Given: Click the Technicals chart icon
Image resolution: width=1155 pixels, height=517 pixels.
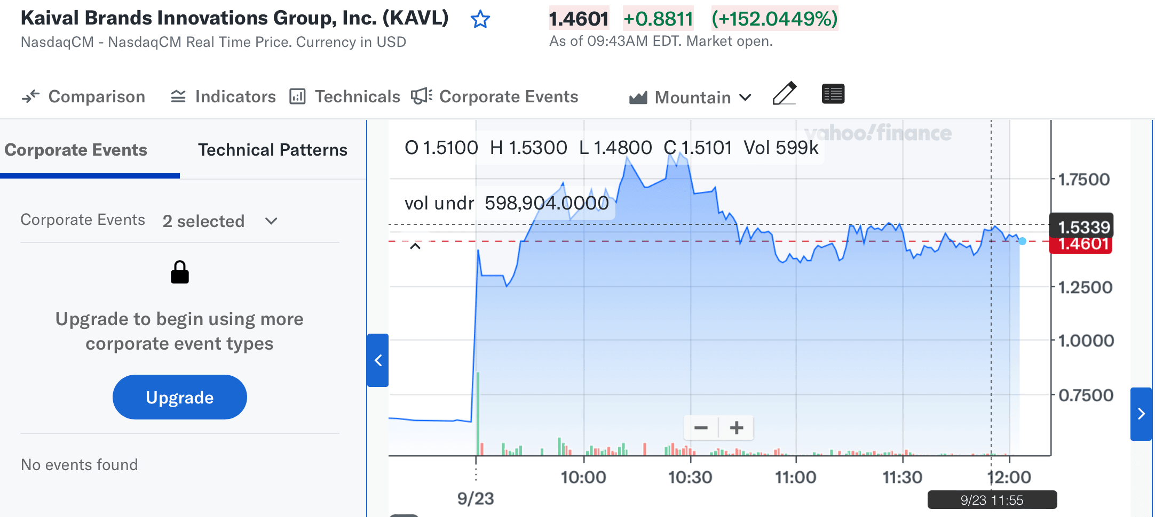Looking at the screenshot, I should point(297,96).
